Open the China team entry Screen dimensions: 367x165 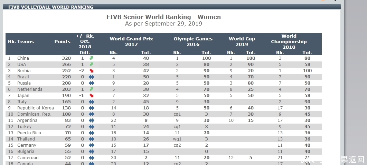[x=23, y=58]
